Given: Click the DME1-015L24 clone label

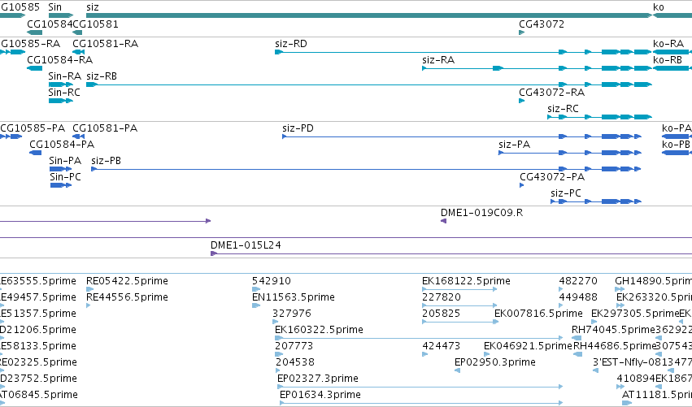Looking at the screenshot, I should [x=246, y=245].
